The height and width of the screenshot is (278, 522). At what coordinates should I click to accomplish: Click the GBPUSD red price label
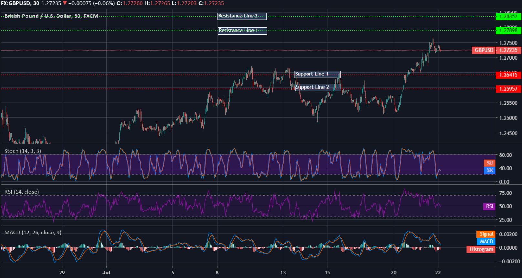point(484,50)
